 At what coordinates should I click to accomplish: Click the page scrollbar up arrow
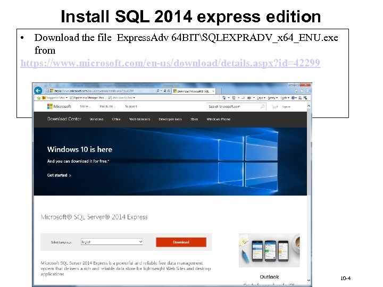click(309, 106)
